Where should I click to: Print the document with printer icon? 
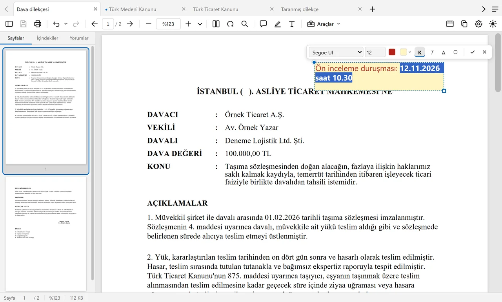(38, 24)
